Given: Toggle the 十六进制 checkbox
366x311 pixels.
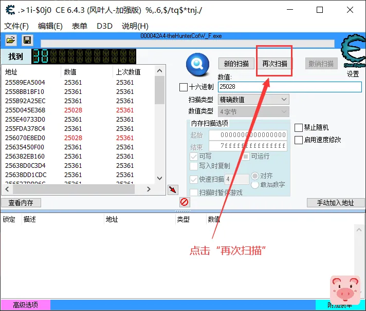Looking at the screenshot, I should pyautogui.click(x=183, y=87).
